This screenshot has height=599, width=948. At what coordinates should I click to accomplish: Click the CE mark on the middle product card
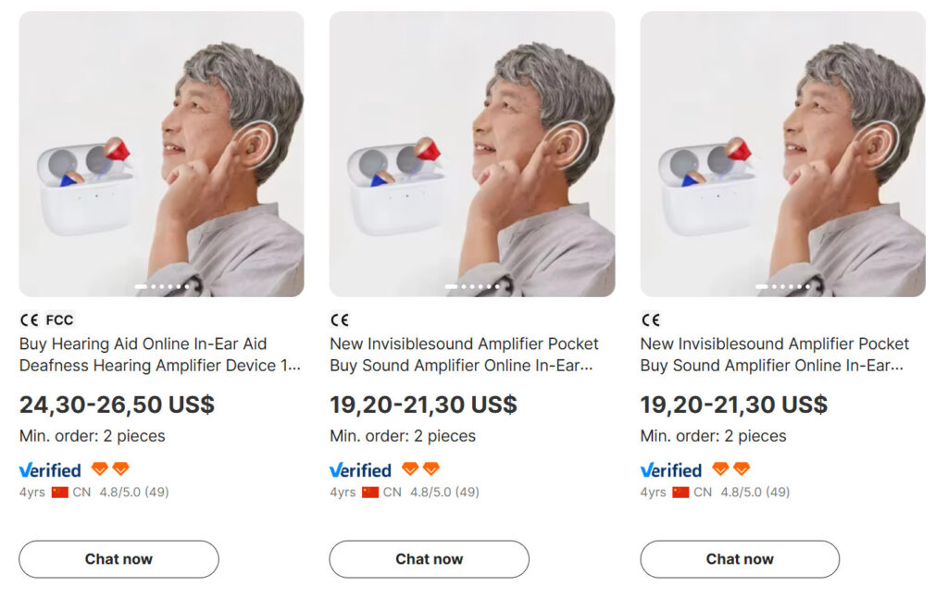click(340, 320)
